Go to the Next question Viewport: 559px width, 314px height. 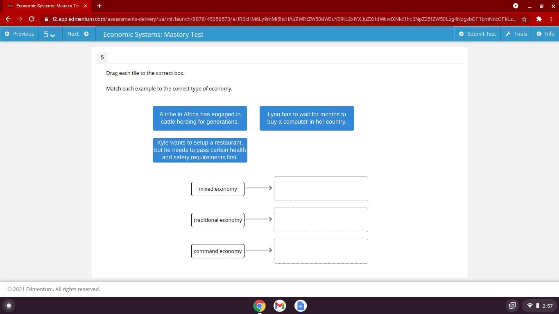(78, 34)
